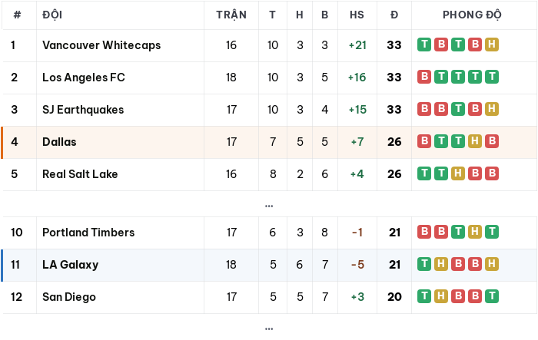538x340 pixels.
Task: Sort by the Đ points column header
Action: [394, 15]
